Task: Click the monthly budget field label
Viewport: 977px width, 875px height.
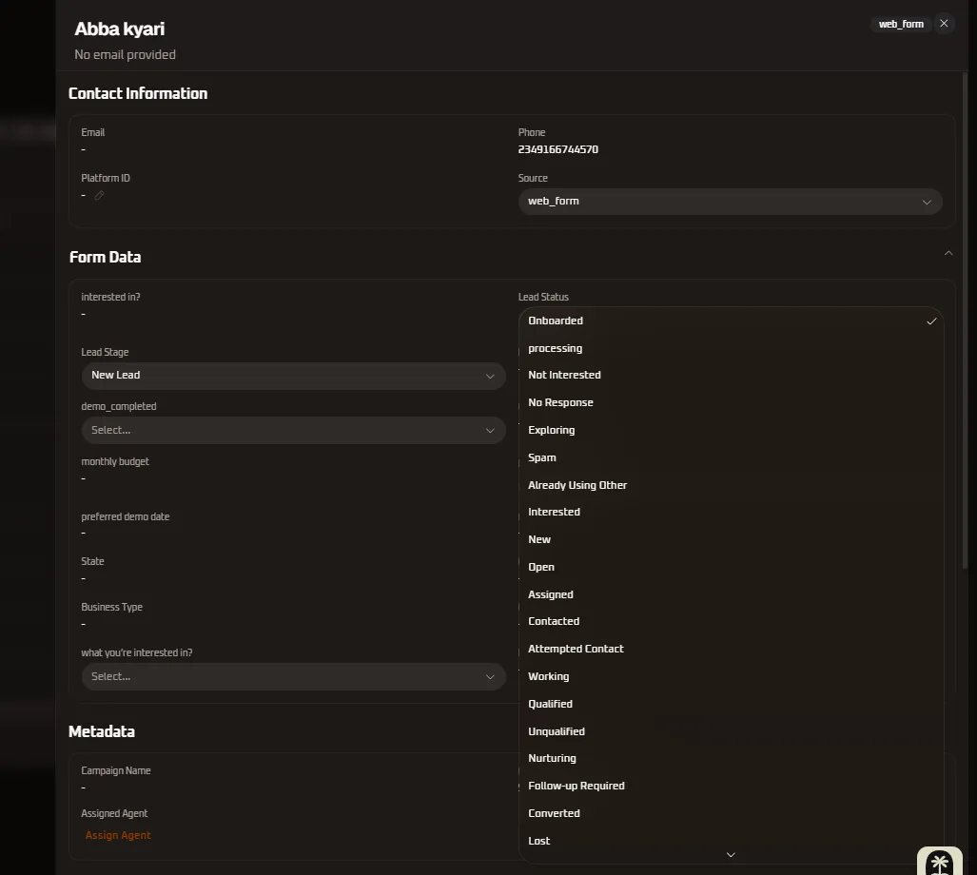Action: [x=115, y=461]
